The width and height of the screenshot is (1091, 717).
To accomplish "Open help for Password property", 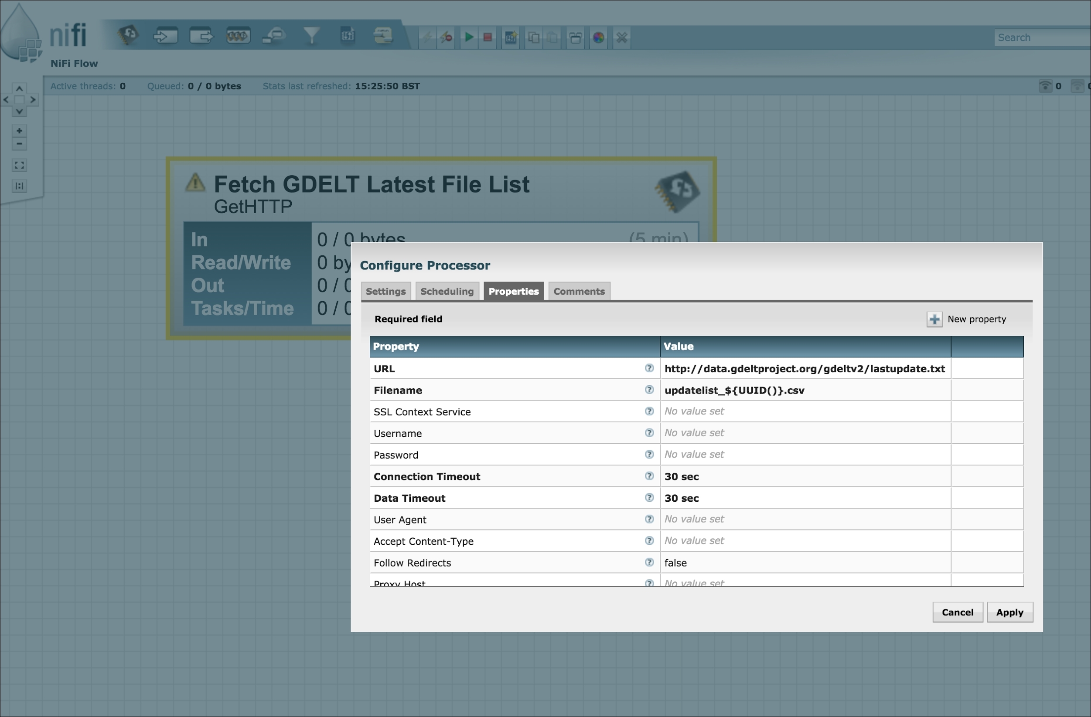I will 649,455.
